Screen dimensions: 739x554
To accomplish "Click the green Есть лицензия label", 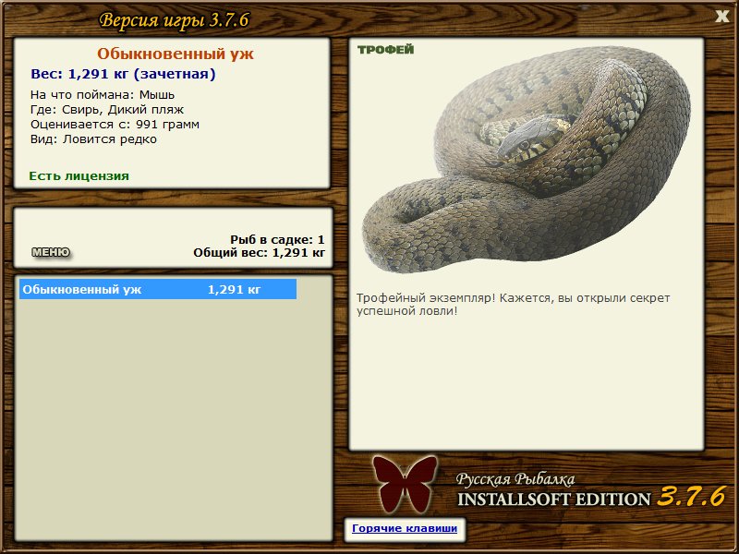I will 79,176.
